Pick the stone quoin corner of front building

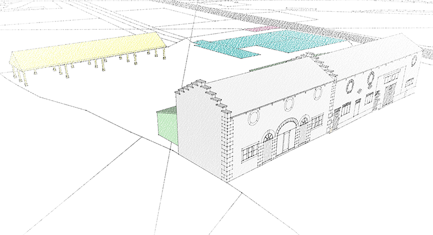pos(227,146)
